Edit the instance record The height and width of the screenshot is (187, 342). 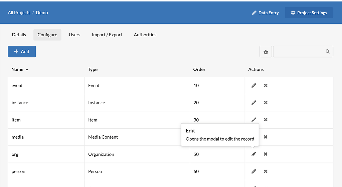254,103
